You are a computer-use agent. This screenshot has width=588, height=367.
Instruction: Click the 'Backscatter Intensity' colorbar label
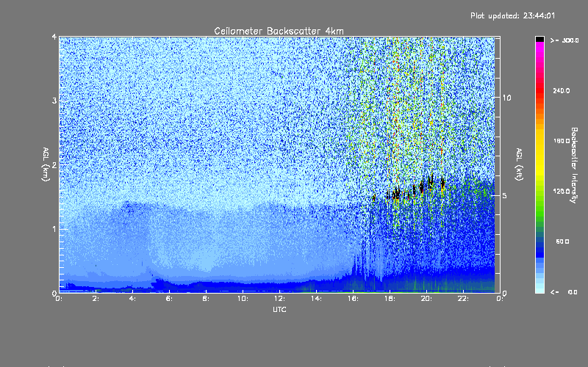pos(574,165)
